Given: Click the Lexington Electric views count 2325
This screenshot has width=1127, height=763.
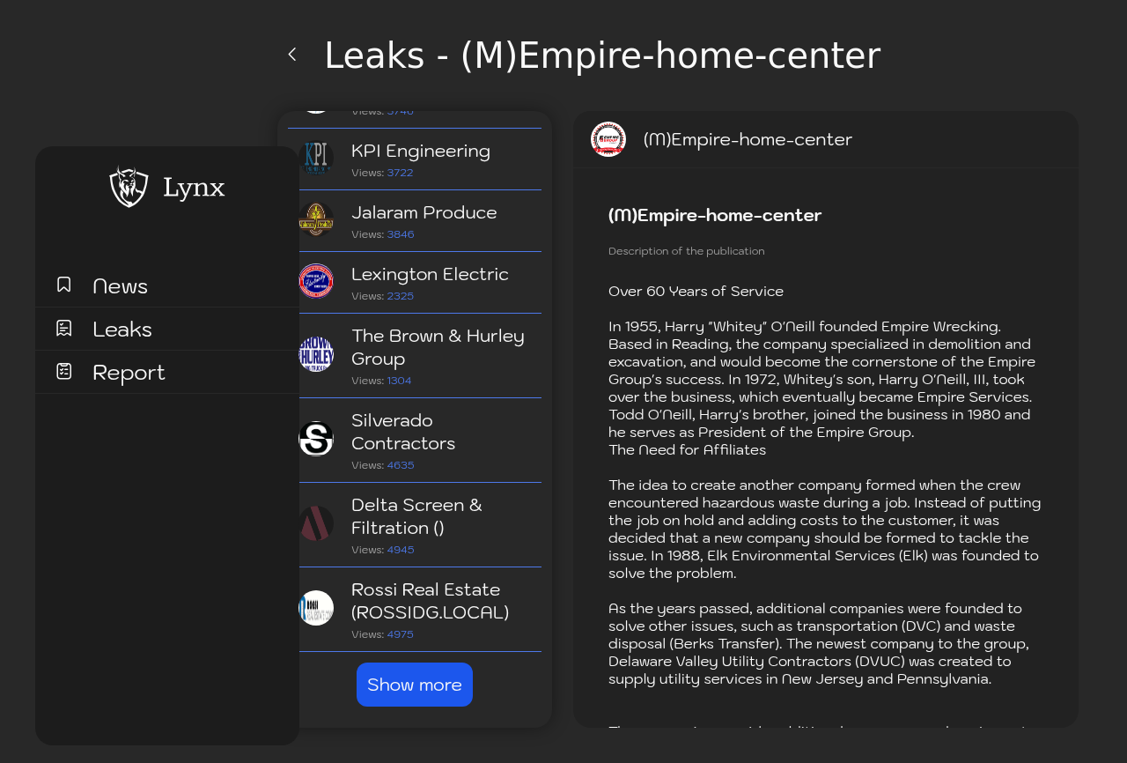Looking at the screenshot, I should pos(401,296).
